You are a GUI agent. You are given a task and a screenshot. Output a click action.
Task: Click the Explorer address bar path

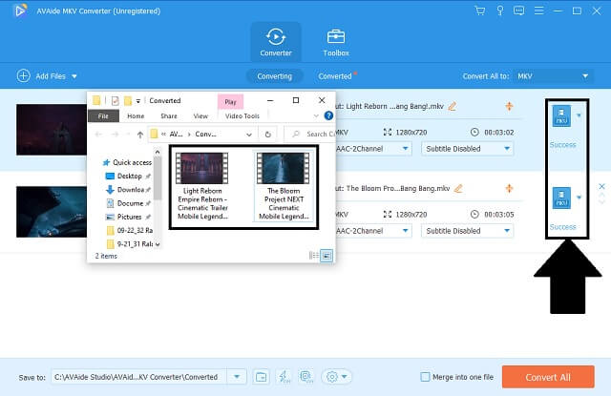[195, 134]
